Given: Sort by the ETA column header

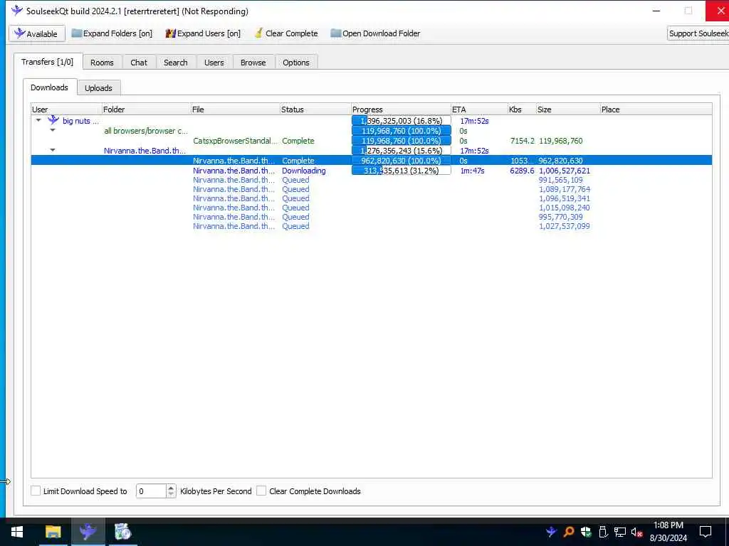Looking at the screenshot, I should click(479, 109).
